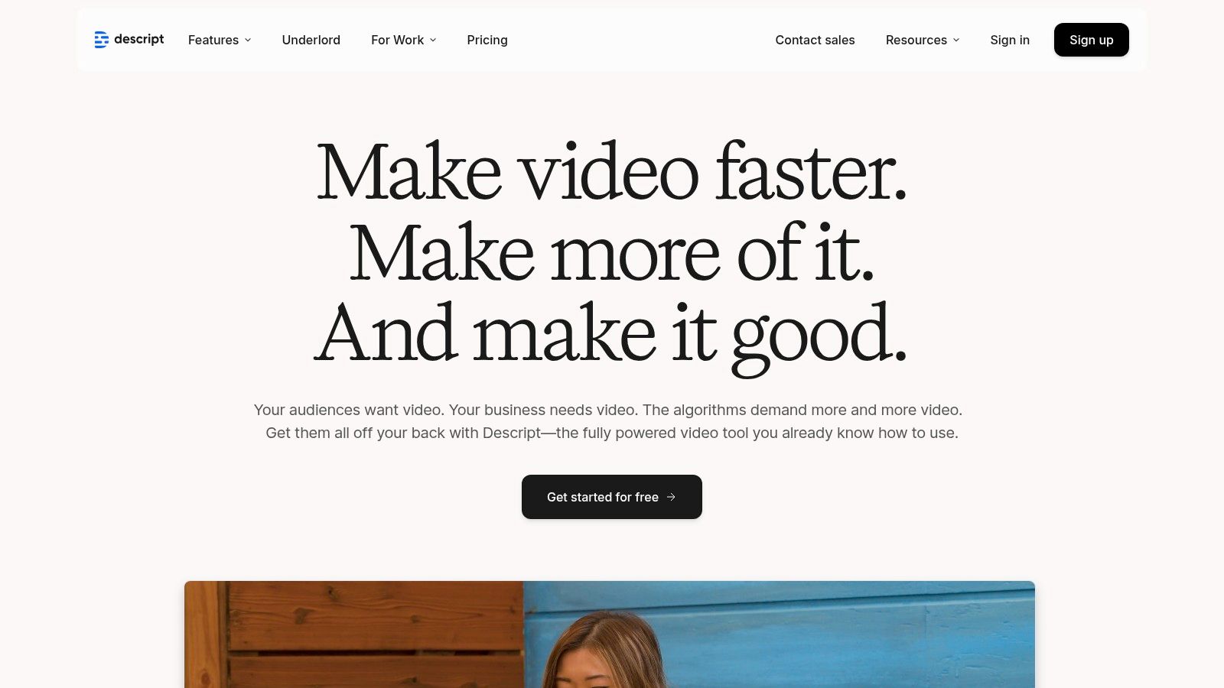Open the Sign in link
This screenshot has height=688, width=1224.
(1010, 40)
